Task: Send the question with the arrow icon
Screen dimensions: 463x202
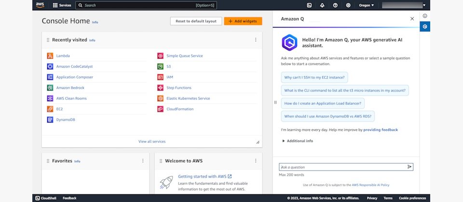Action: 409,167
